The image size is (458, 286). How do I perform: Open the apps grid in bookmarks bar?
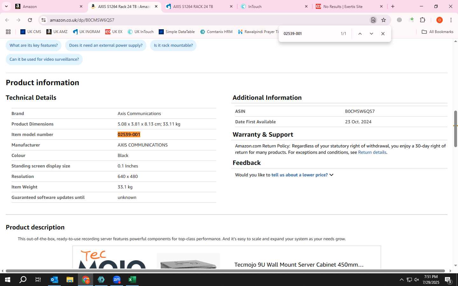pos(8,32)
